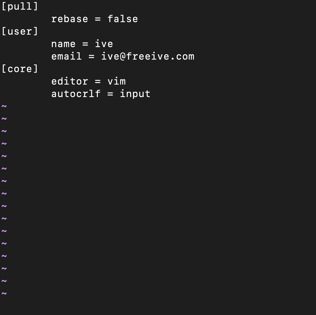Click the editor value vim
Image resolution: width=316 pixels, height=315 pixels.
(x=117, y=81)
